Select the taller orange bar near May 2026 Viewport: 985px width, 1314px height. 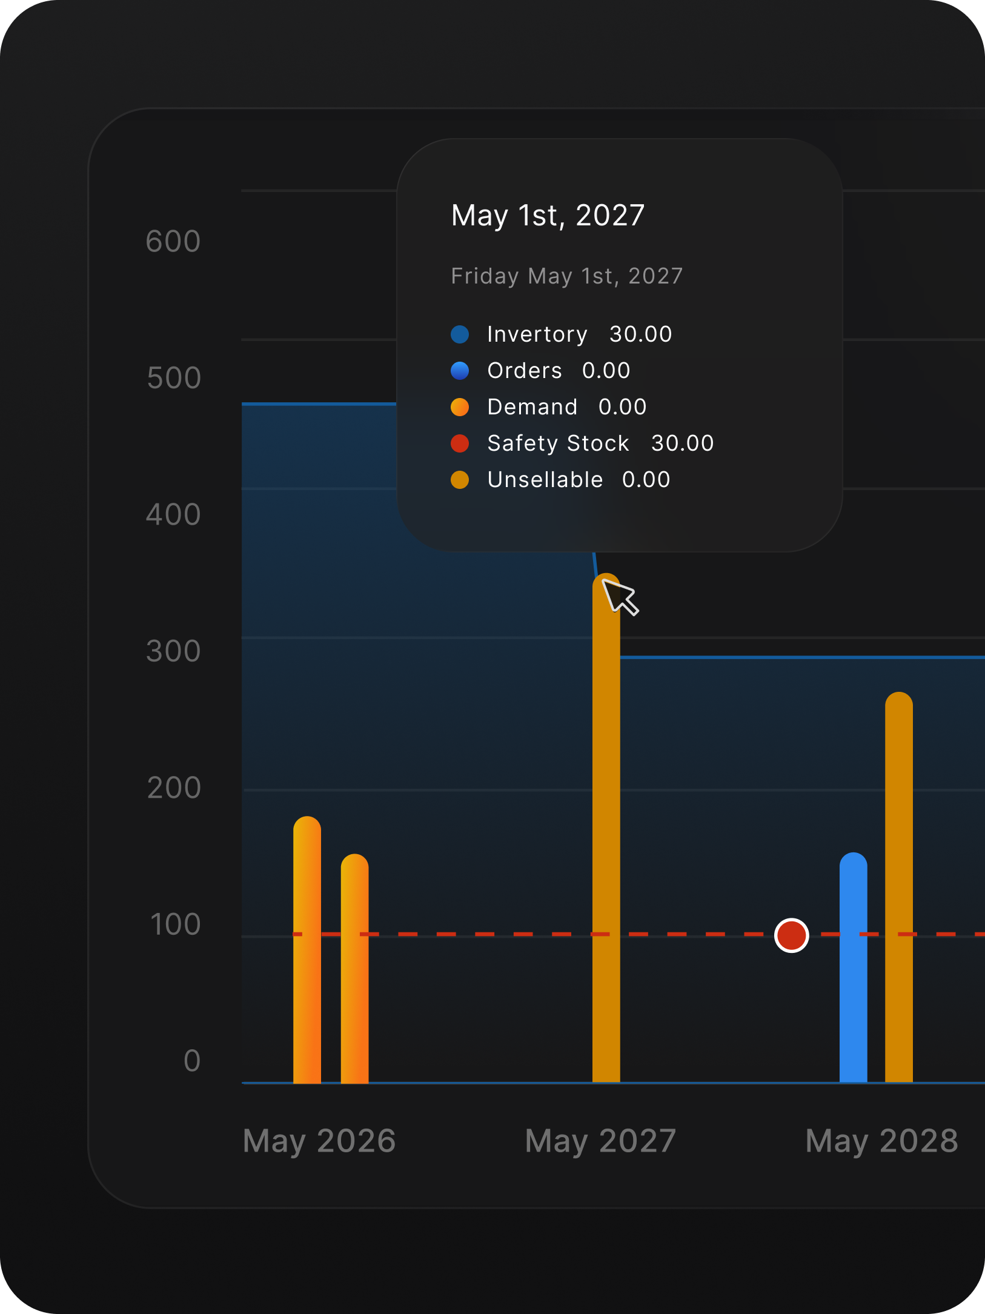click(307, 951)
